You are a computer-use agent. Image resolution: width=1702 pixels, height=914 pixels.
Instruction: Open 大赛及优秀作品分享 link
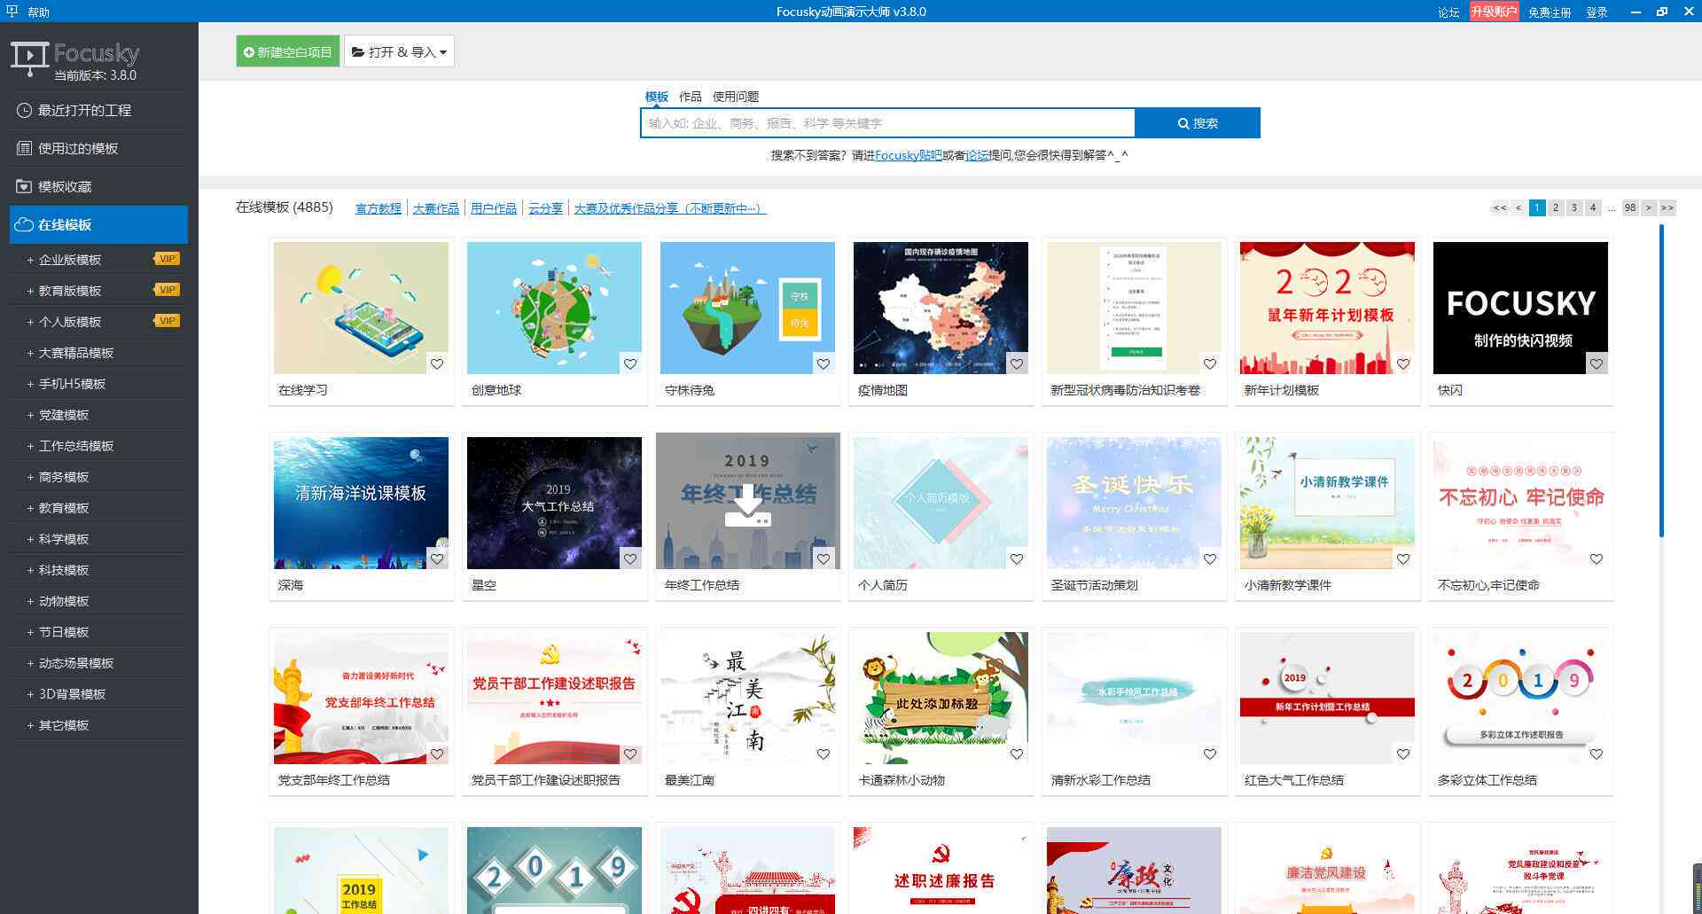point(669,208)
